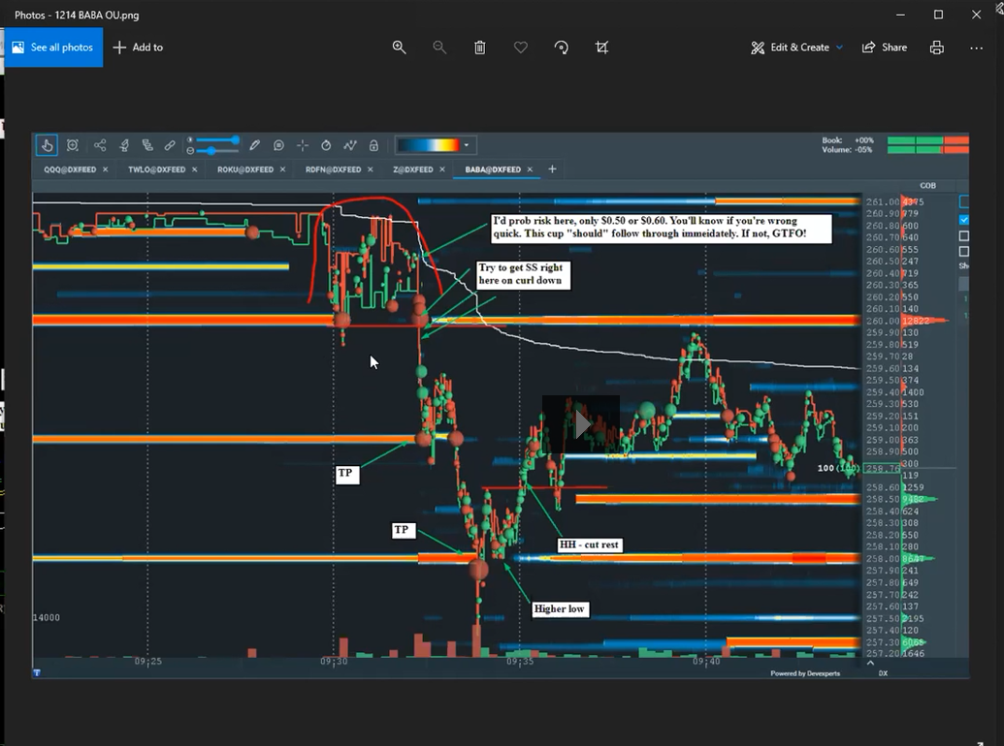Open the crop tool
This screenshot has height=746, width=1004.
point(601,47)
